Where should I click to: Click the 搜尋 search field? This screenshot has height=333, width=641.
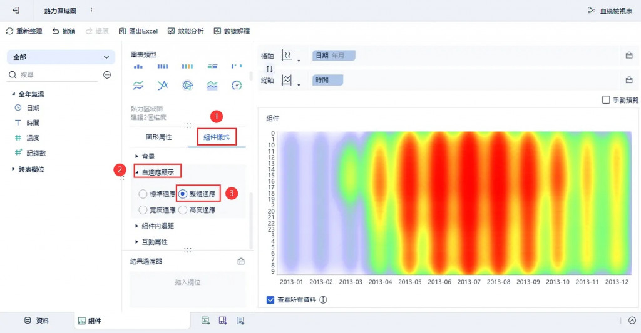[53, 75]
